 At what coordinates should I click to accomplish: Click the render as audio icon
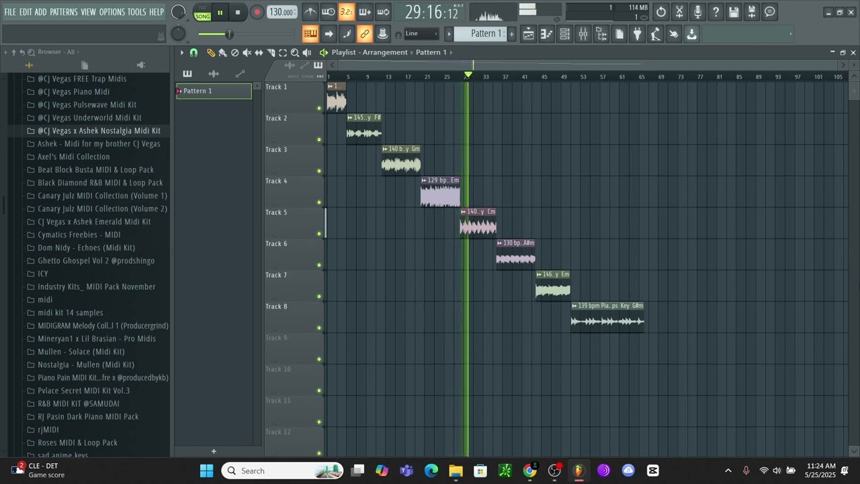(752, 11)
